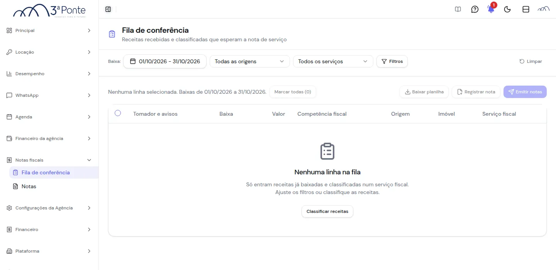Open the date range 01/10/2026 - 31/10/2026 picker
Viewport: 556px width, 270px height.
(x=165, y=61)
